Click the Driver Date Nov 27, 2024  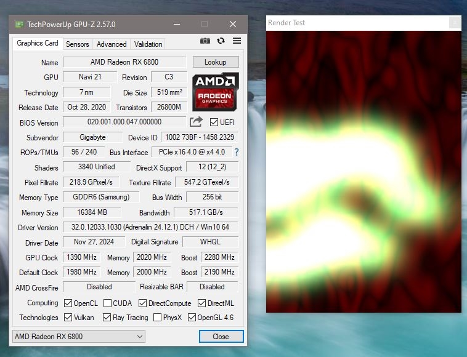tap(94, 242)
